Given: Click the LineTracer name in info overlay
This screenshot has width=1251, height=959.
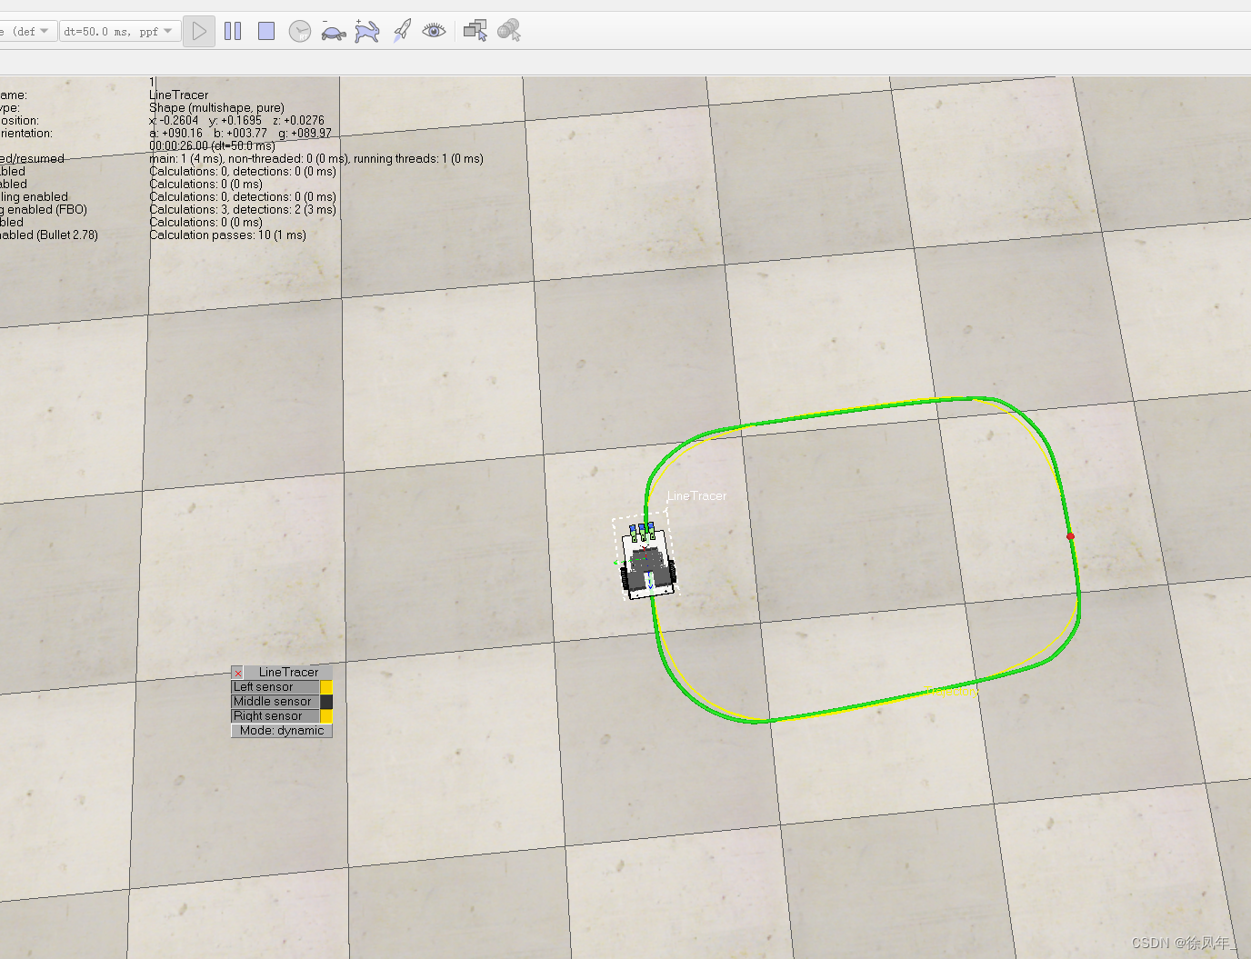Looking at the screenshot, I should 178,95.
